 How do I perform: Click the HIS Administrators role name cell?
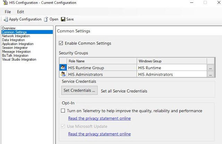coord(102,74)
